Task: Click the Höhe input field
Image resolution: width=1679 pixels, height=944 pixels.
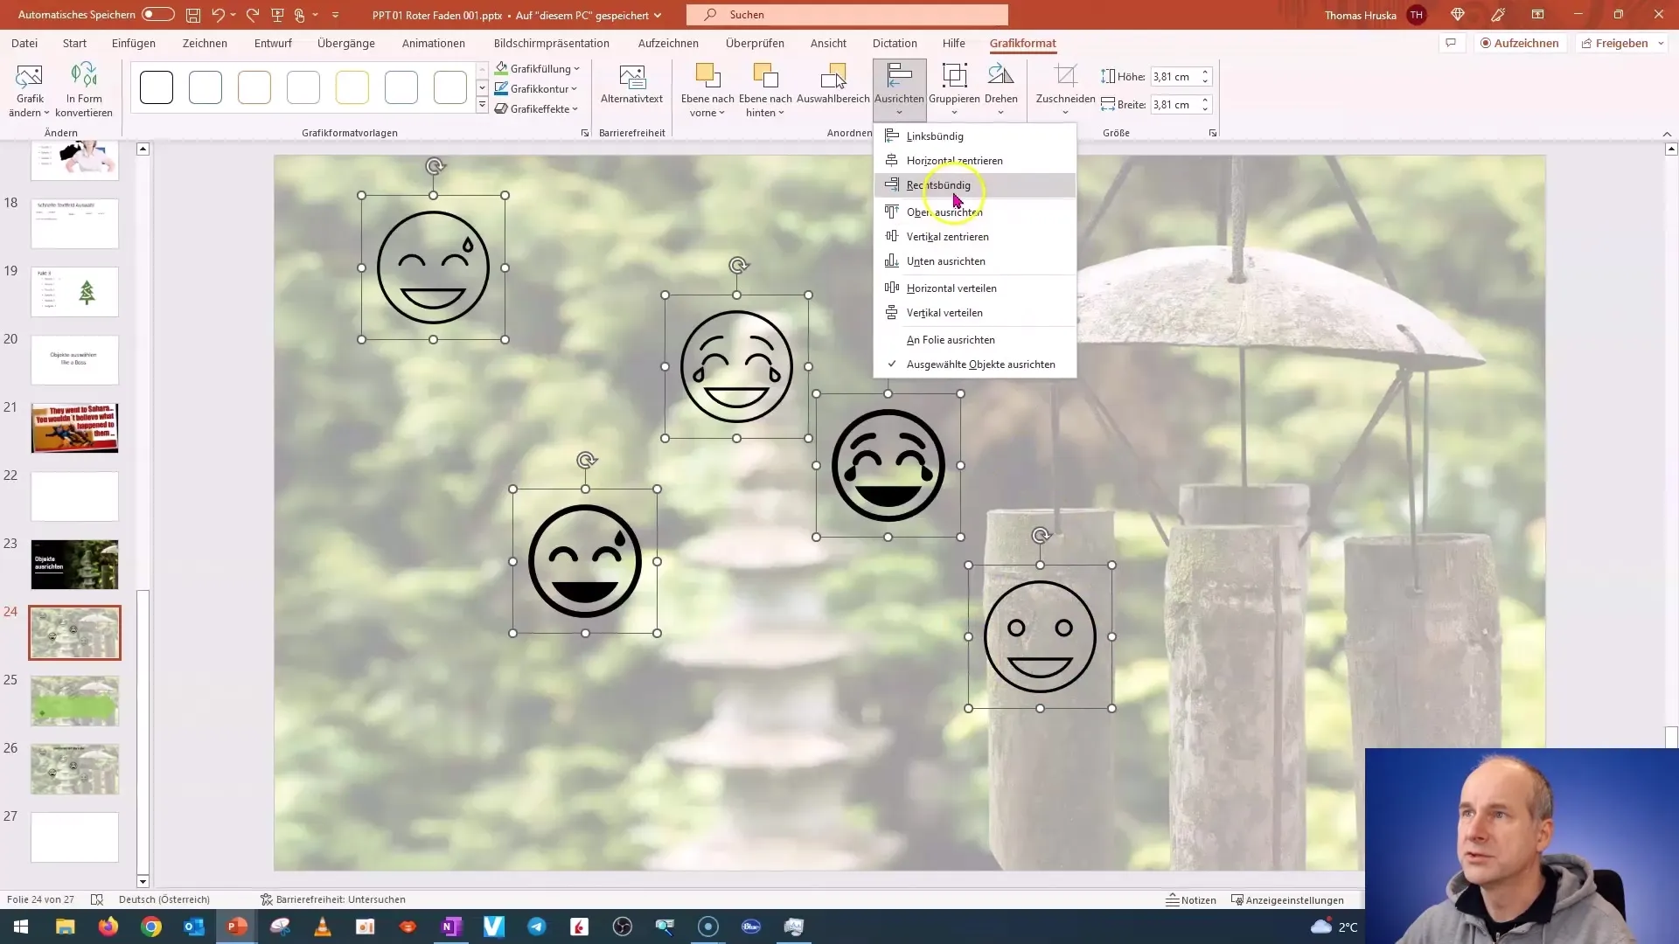Action: [1174, 77]
